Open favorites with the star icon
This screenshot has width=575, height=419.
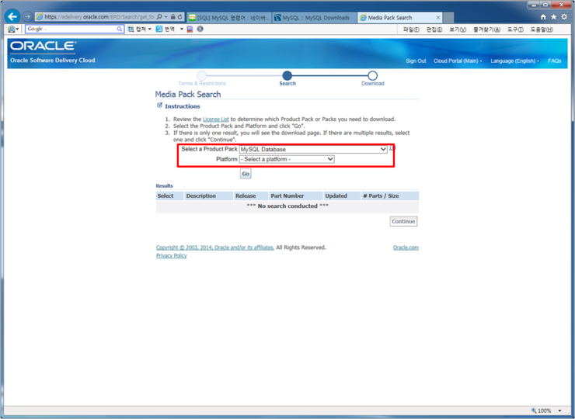pos(554,17)
